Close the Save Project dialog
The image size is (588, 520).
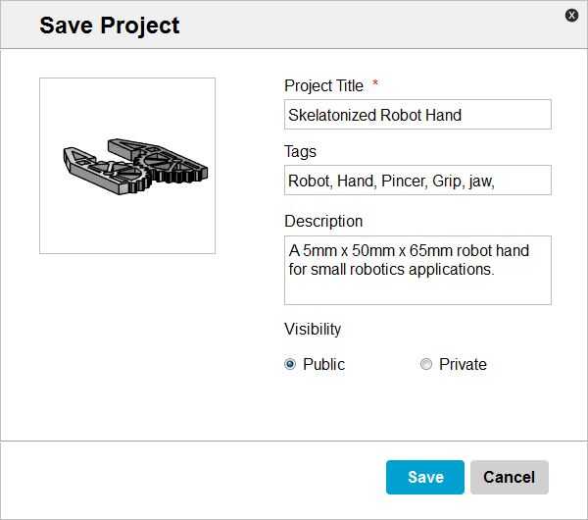pos(571,15)
